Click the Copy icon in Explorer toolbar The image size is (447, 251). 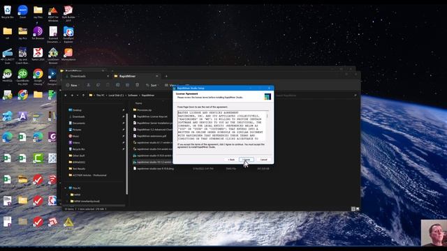98,85
